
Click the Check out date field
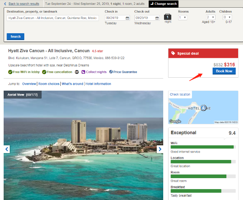coord(147,18)
